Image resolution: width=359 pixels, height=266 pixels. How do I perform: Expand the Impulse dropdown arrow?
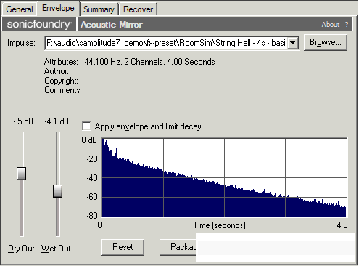tap(293, 43)
